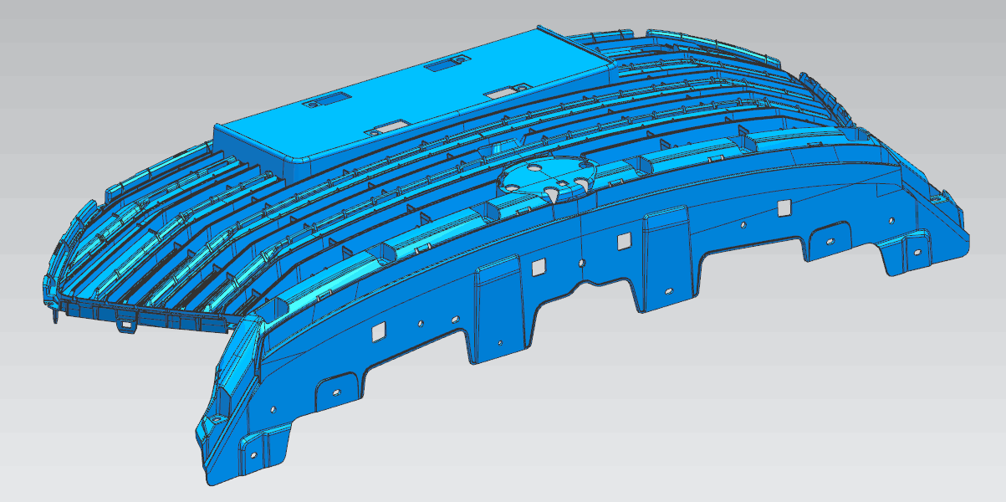Select the front-left rectangular slot on top cover

[x=319, y=100]
